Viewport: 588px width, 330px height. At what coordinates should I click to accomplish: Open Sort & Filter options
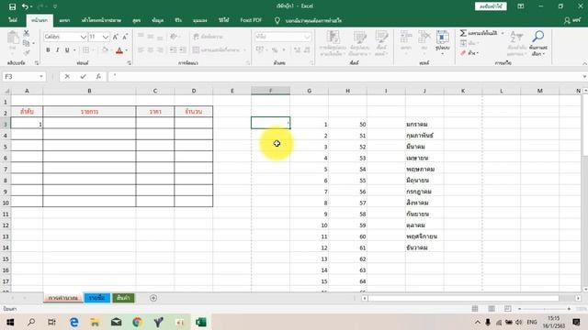(x=516, y=43)
